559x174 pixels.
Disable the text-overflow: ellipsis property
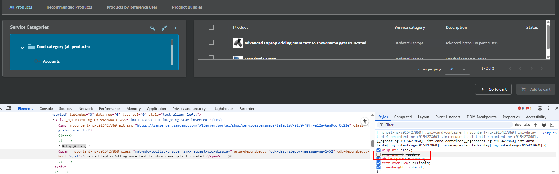[x=379, y=163]
